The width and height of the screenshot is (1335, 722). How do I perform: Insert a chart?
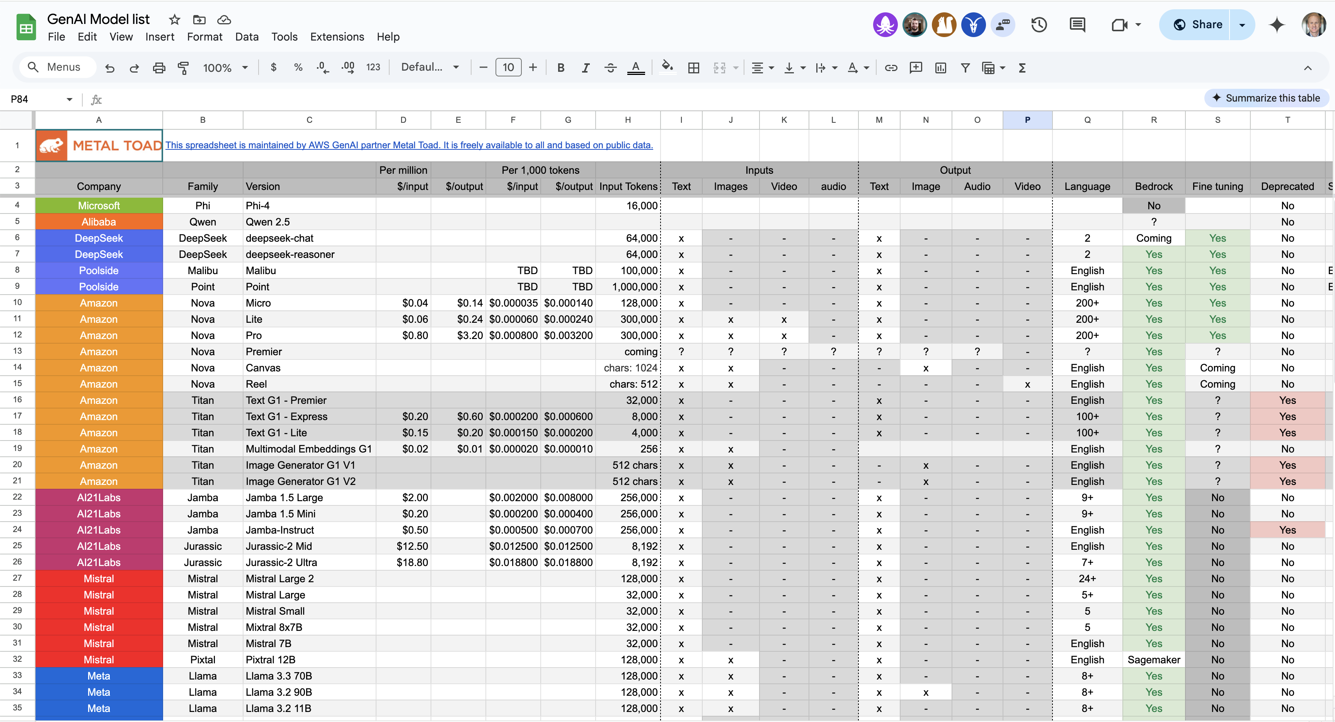point(941,67)
